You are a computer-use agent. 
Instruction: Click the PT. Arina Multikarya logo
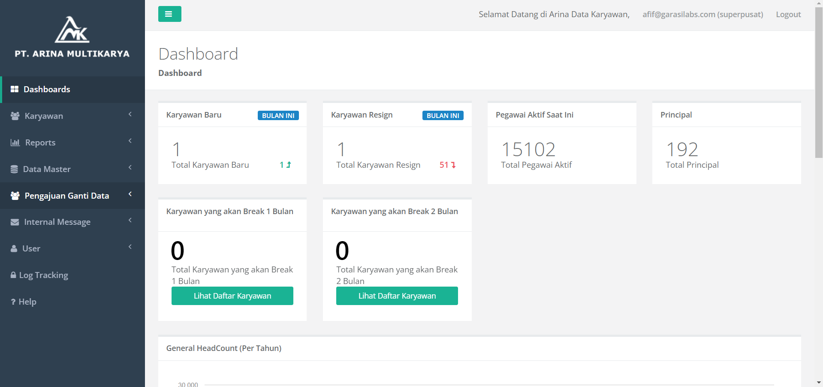[72, 37]
